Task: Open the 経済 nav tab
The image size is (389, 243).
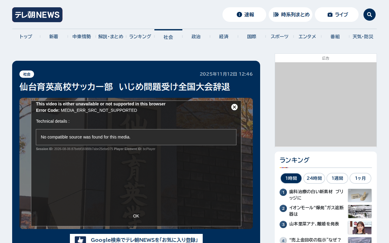Action: tap(224, 36)
